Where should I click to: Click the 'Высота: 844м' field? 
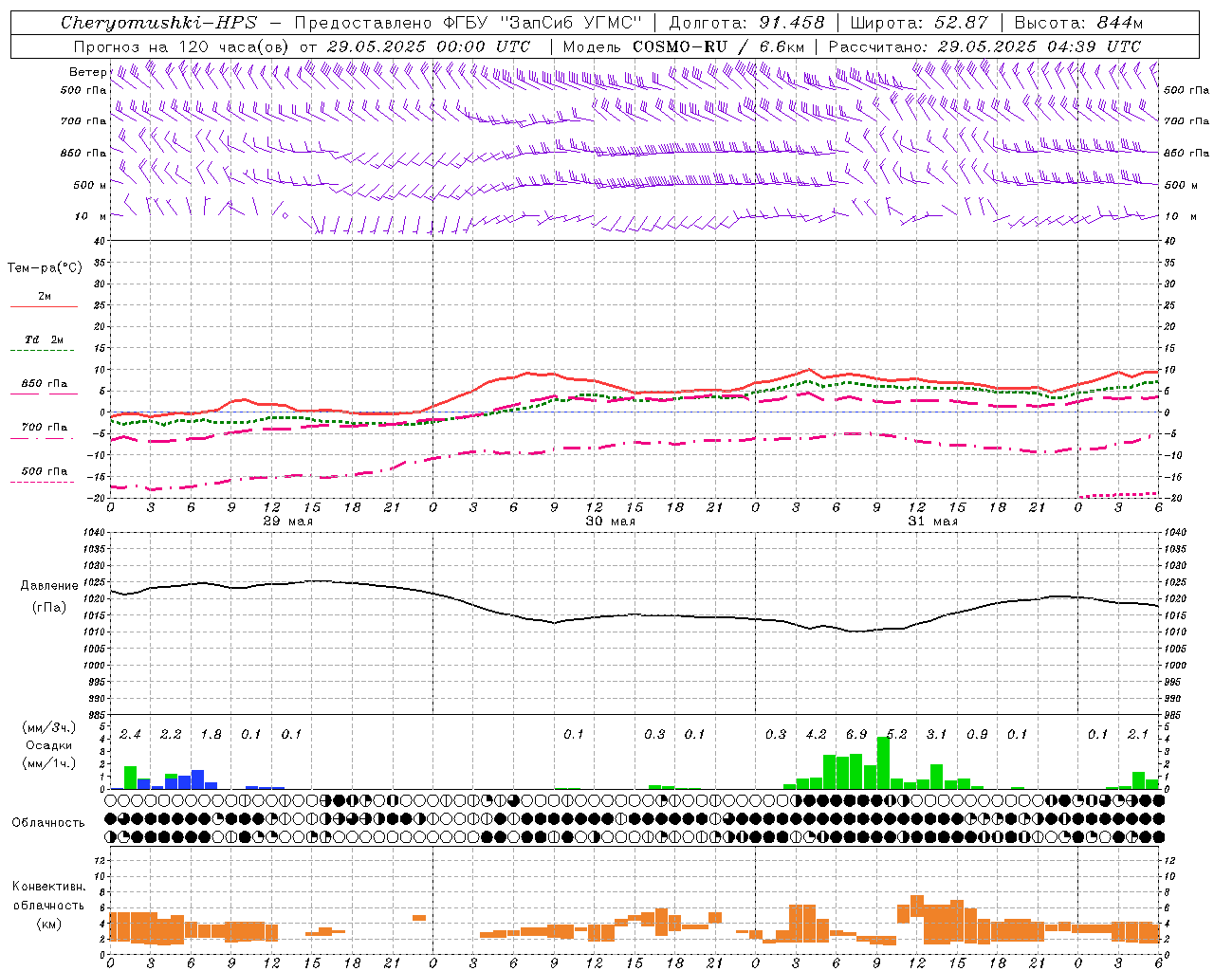1079,23
